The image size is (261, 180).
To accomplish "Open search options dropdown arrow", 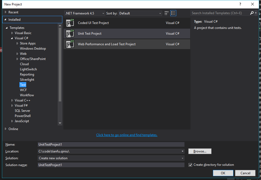I will pyautogui.click(x=256, y=13).
